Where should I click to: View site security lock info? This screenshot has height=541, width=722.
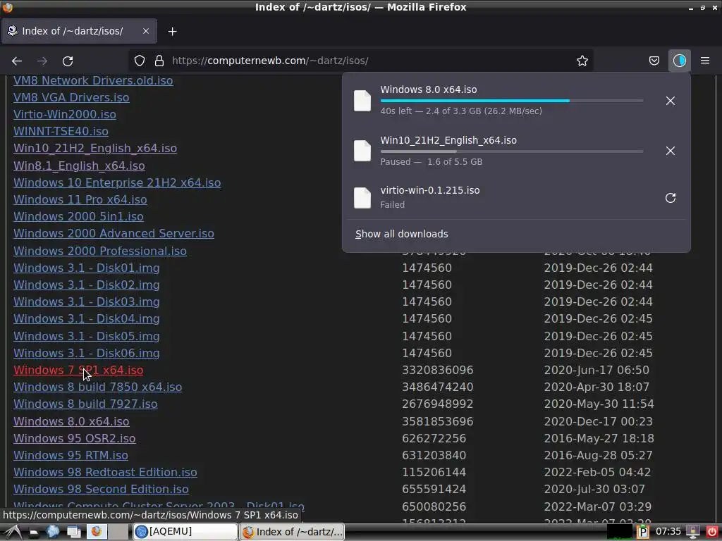[159, 61]
